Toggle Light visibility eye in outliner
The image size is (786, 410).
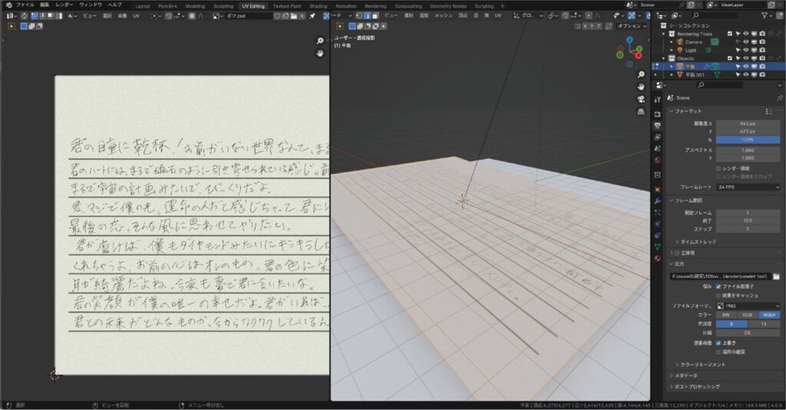click(x=745, y=50)
